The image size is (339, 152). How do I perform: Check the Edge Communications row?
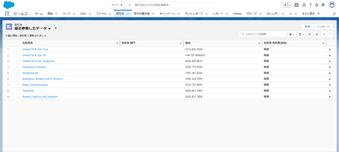click(18, 85)
